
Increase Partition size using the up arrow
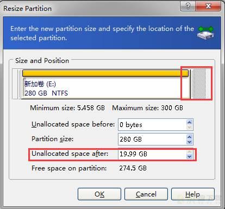[x=189, y=137]
